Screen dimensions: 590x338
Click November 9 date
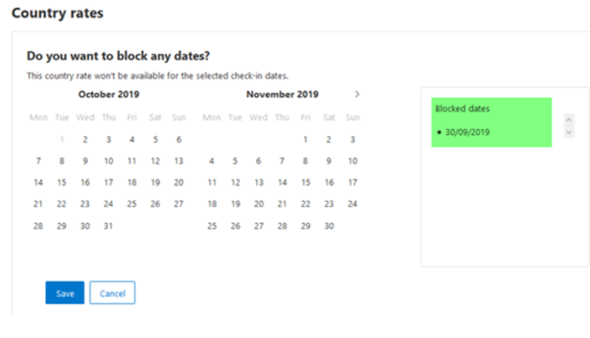pyautogui.click(x=329, y=161)
